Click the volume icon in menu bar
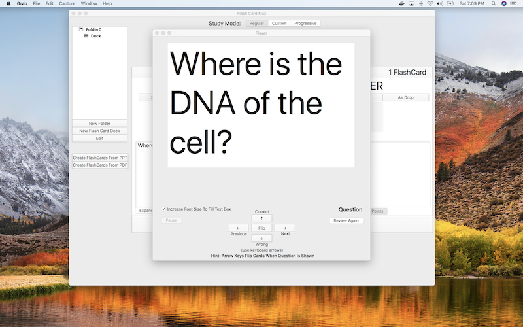Image resolution: width=523 pixels, height=327 pixels. coord(440,3)
